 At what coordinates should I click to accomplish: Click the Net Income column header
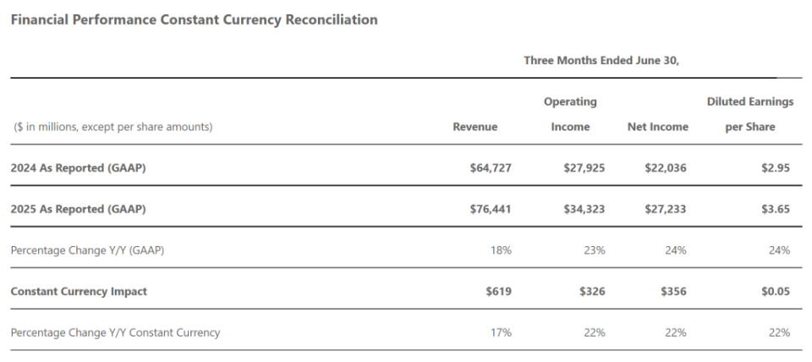tap(658, 127)
